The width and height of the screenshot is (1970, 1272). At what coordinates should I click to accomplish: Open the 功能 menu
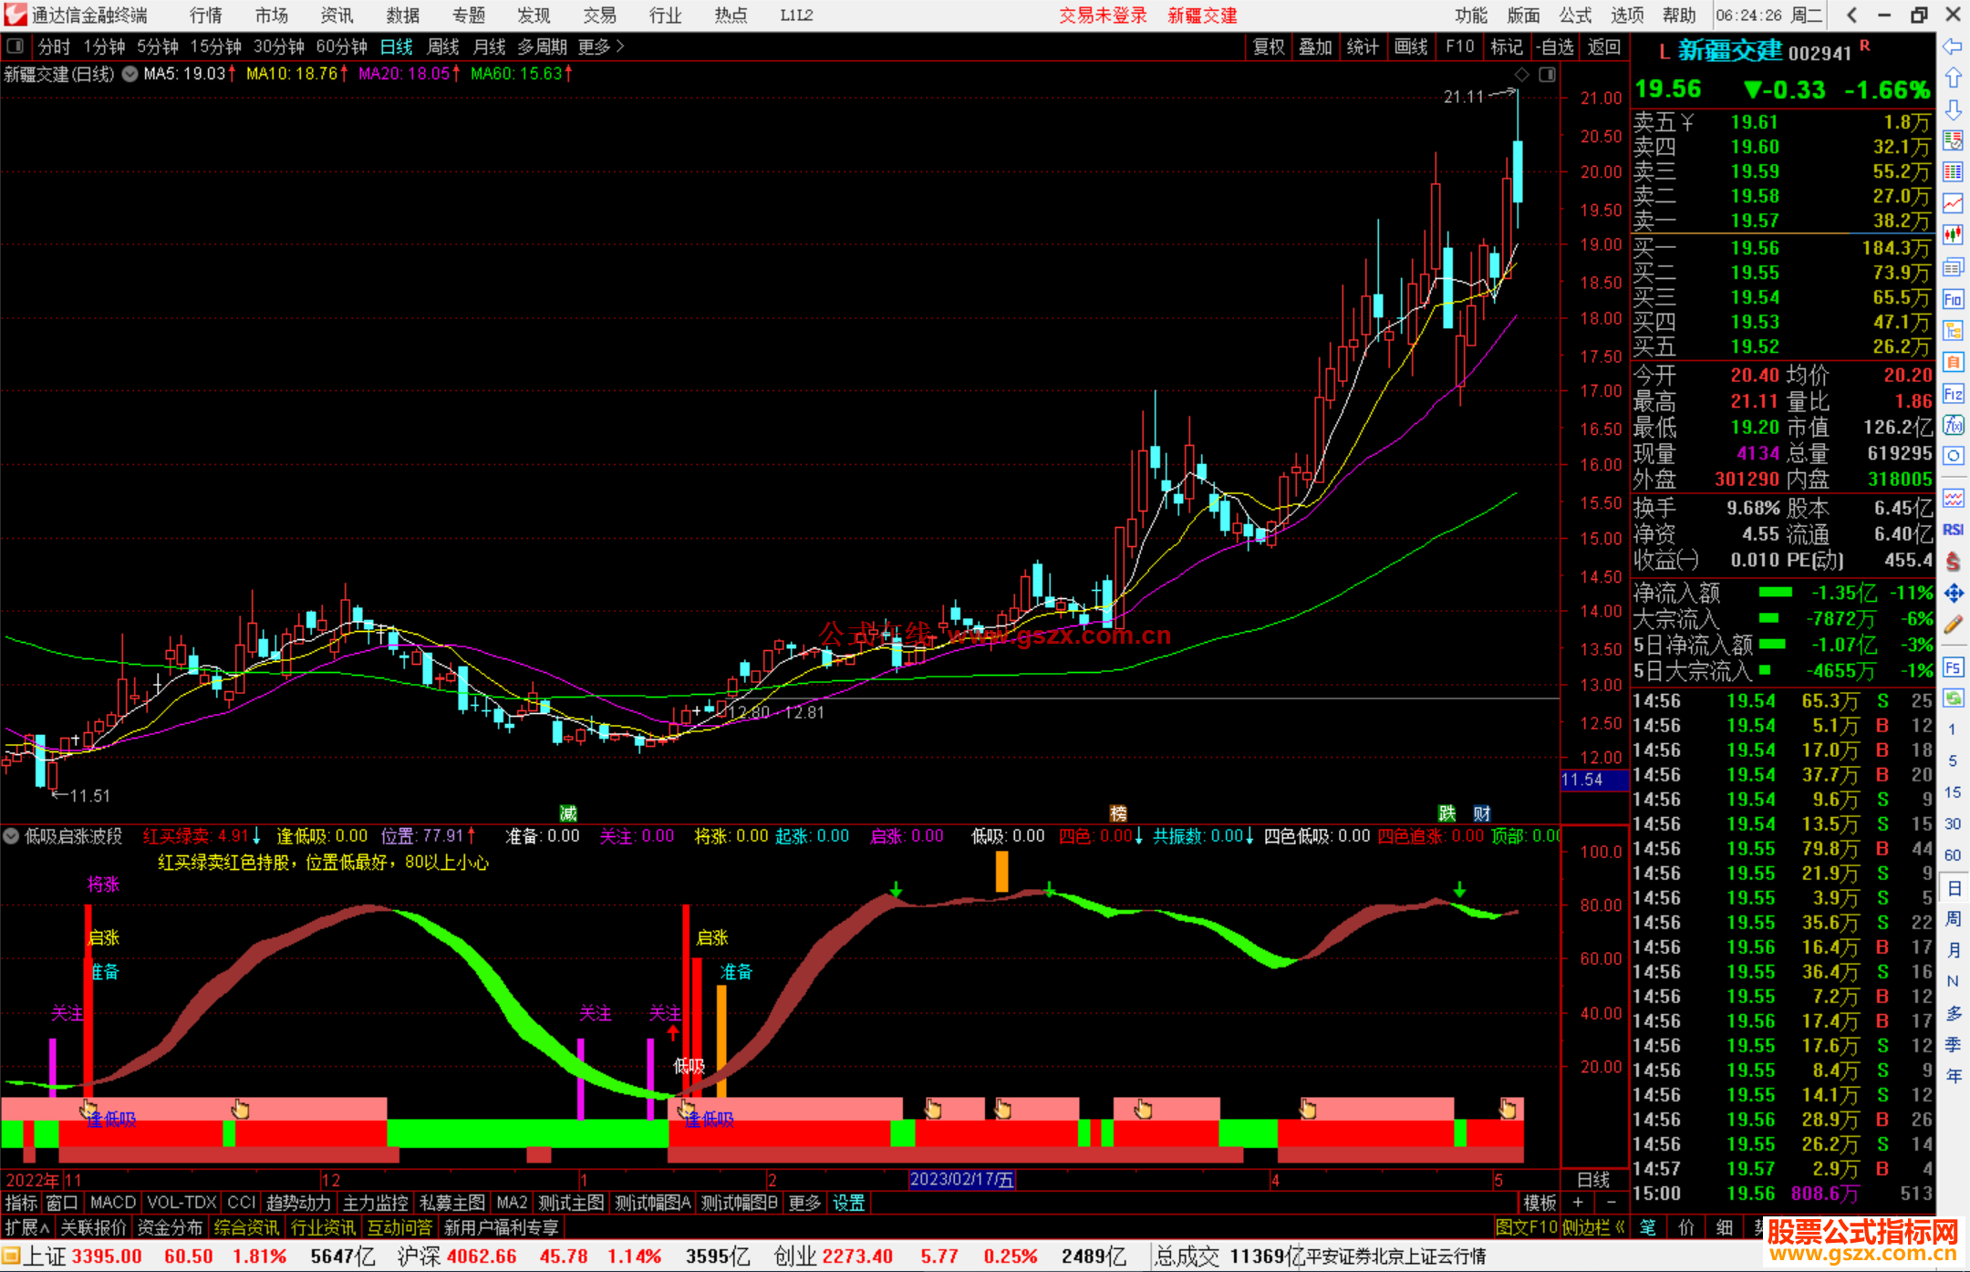click(x=1470, y=16)
